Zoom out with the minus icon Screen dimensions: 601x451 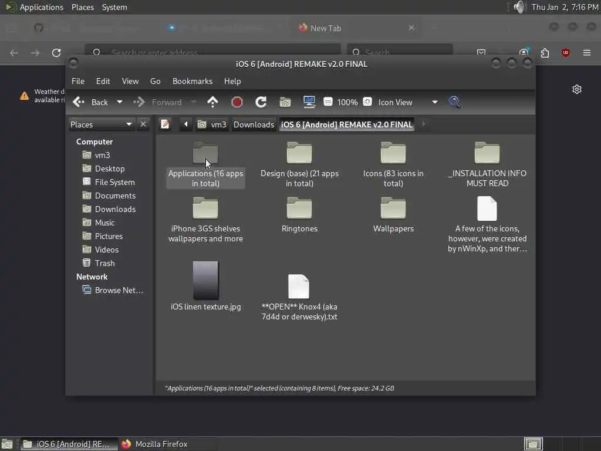tap(327, 102)
